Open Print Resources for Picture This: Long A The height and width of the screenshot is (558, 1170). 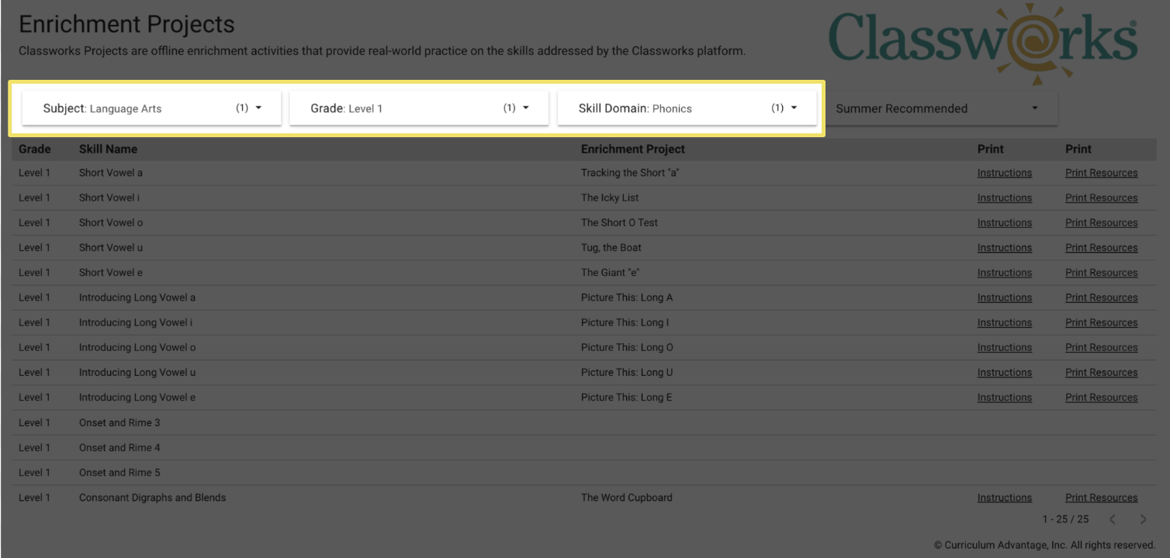click(x=1101, y=298)
